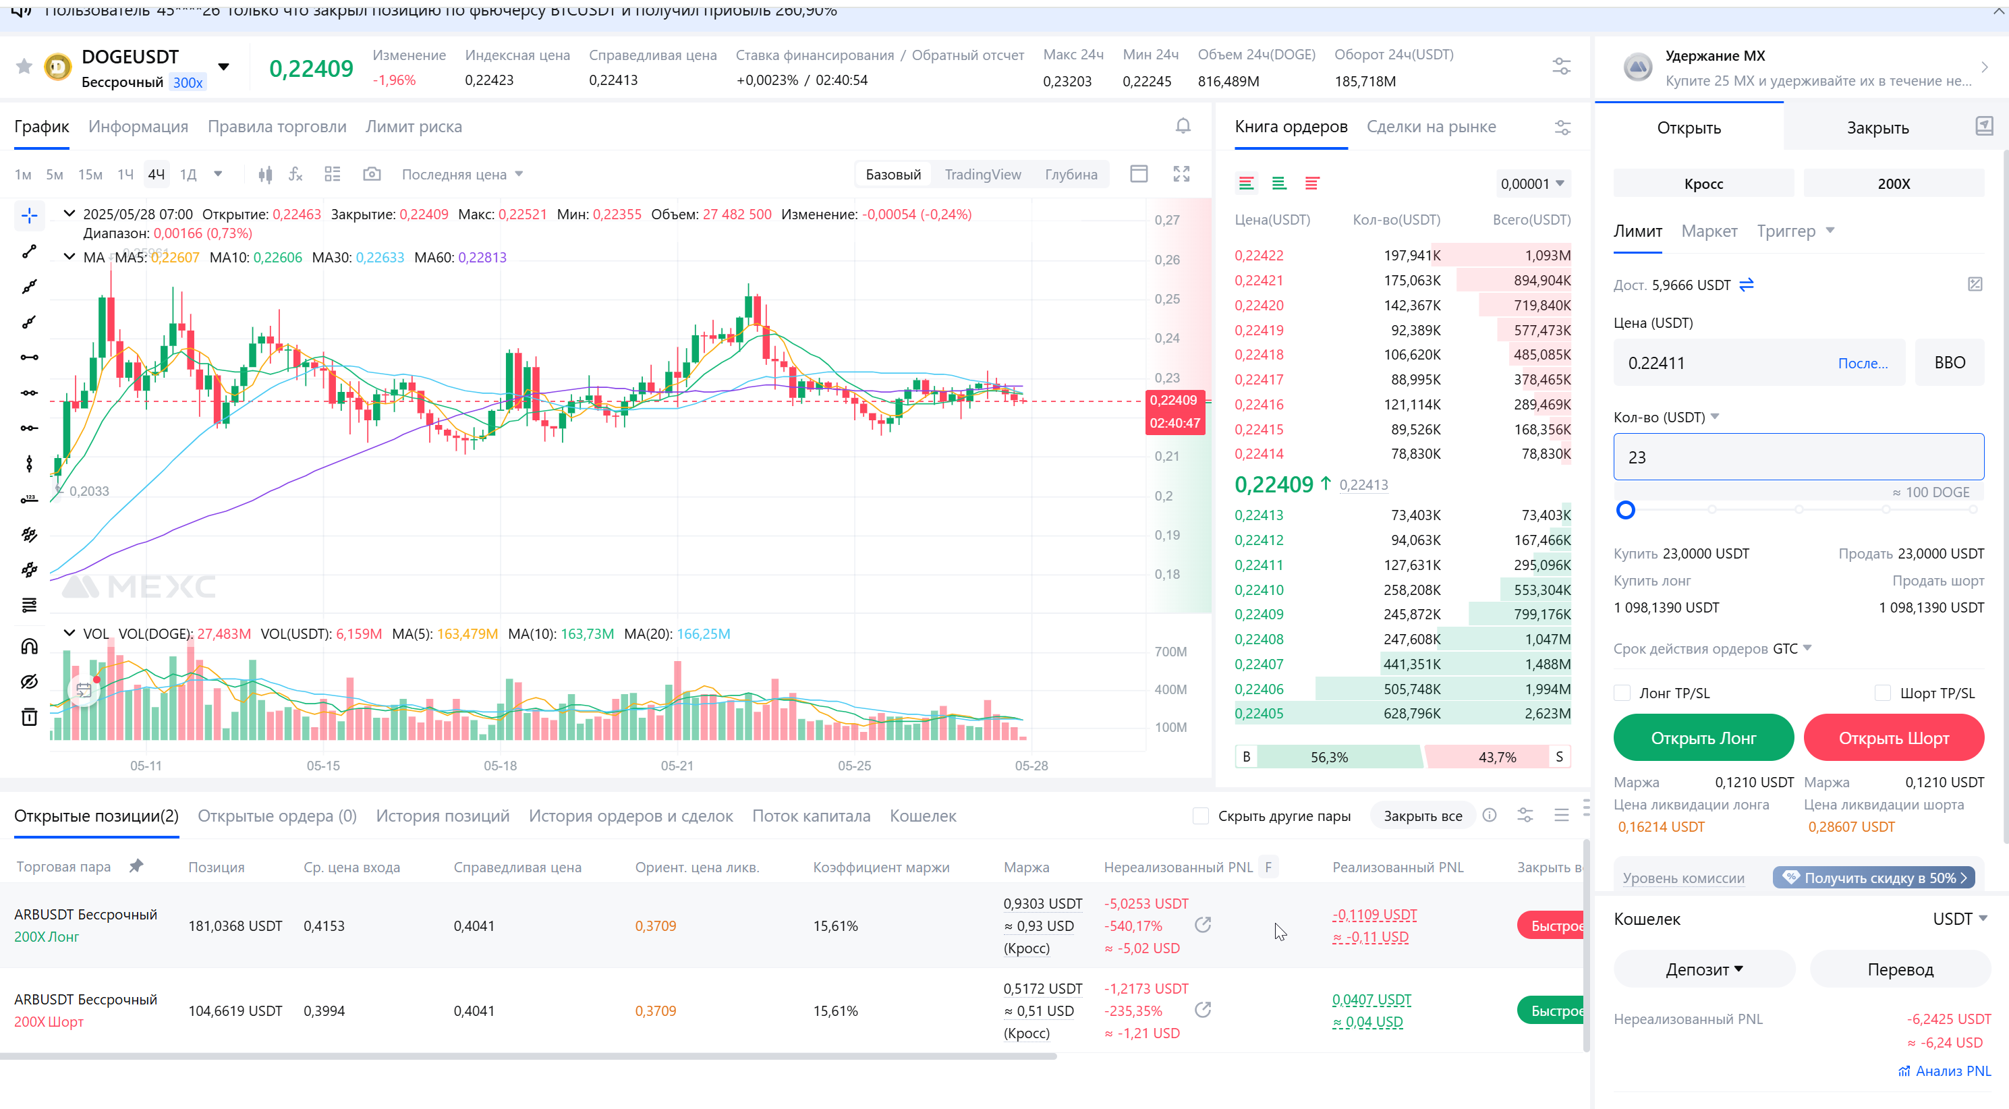Add DOGEUSDT to favorites star

point(24,66)
